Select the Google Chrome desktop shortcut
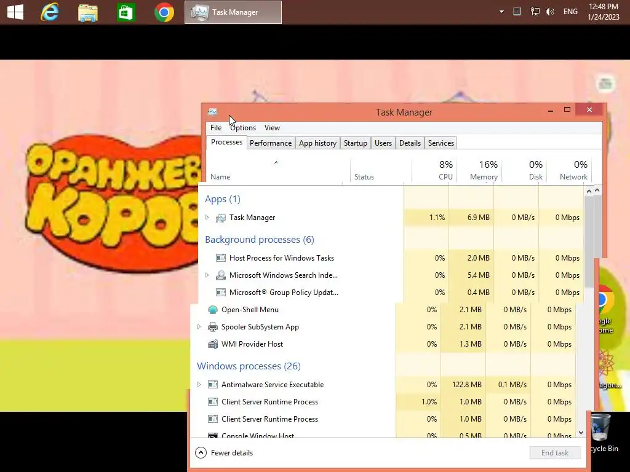The height and width of the screenshot is (472, 630). pos(606,309)
